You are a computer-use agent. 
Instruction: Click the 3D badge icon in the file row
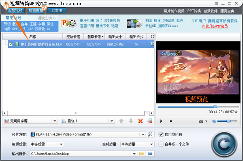pos(152,44)
